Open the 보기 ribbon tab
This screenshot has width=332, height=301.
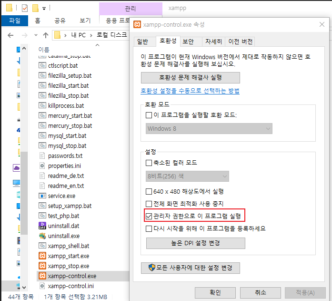pyautogui.click(x=85, y=21)
